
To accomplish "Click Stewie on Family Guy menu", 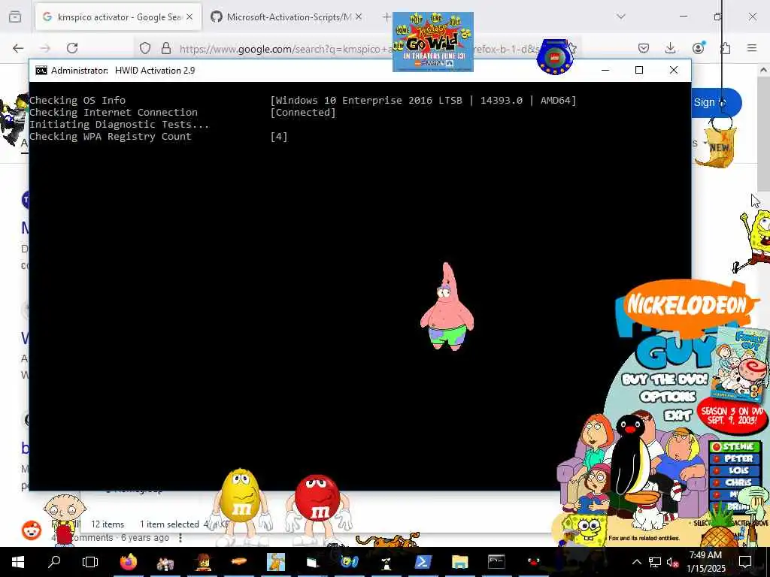I will (735, 446).
